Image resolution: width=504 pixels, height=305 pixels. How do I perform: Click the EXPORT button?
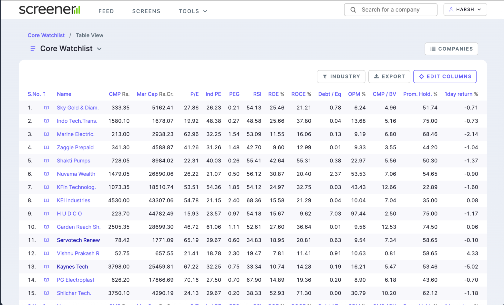click(x=389, y=76)
